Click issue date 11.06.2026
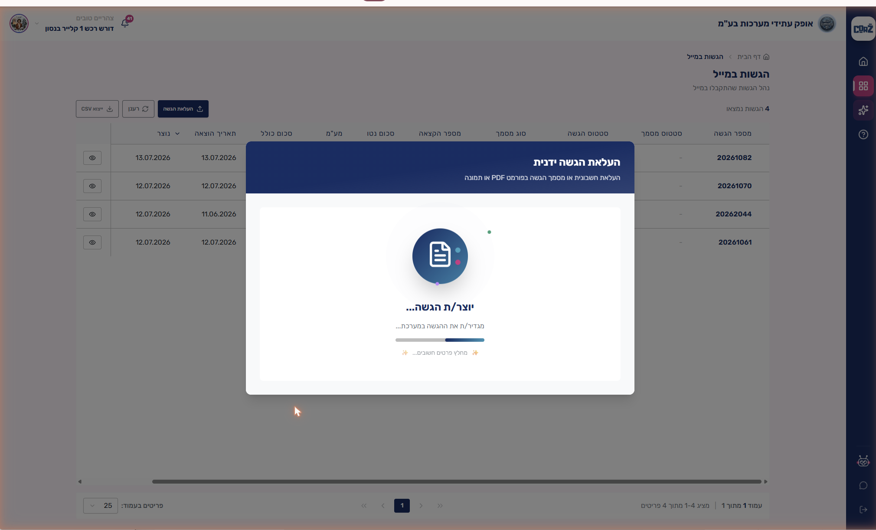 (219, 214)
